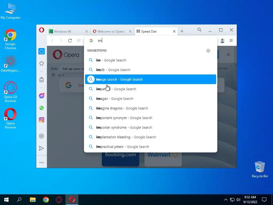Image resolution: width=273 pixels, height=205 pixels.
Task: Select the 'images' suggestion
Action: pos(151,98)
